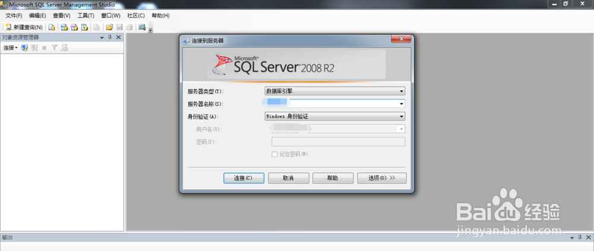Click the Open File folder icon

109,27
